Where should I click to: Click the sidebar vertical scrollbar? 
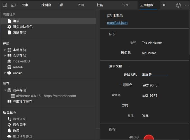98,69
